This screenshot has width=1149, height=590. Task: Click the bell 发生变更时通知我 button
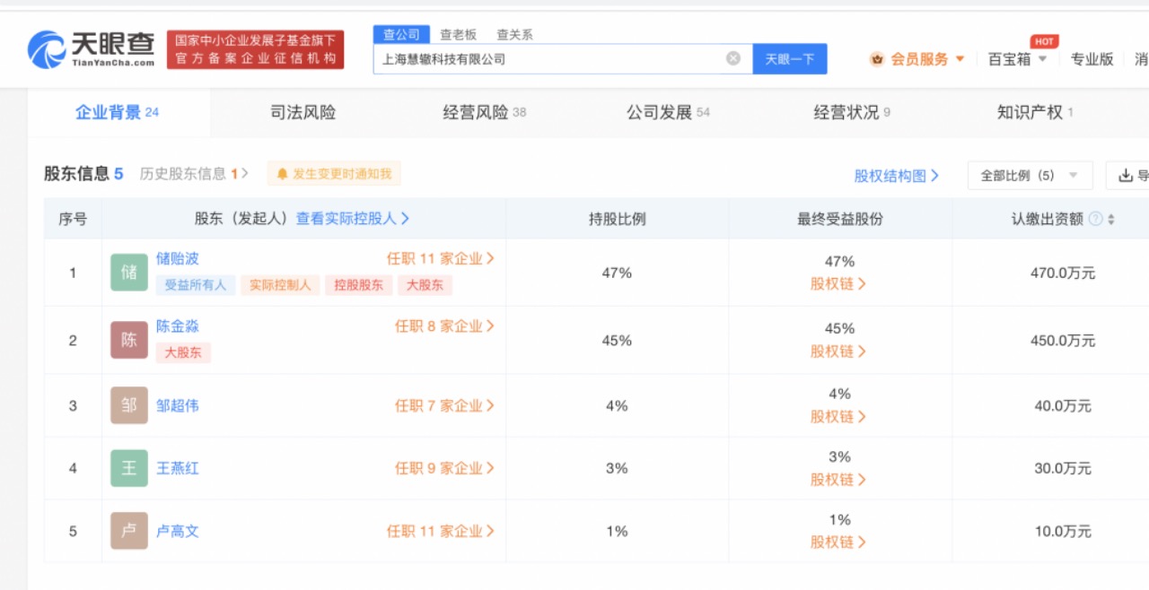tap(334, 174)
